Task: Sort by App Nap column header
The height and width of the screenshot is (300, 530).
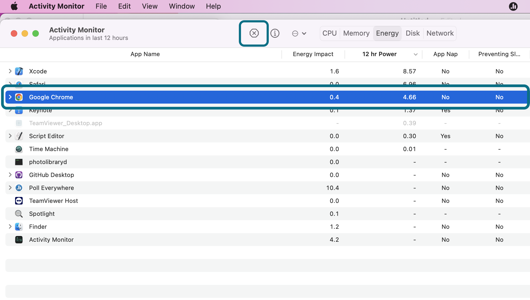Action: 445,54
